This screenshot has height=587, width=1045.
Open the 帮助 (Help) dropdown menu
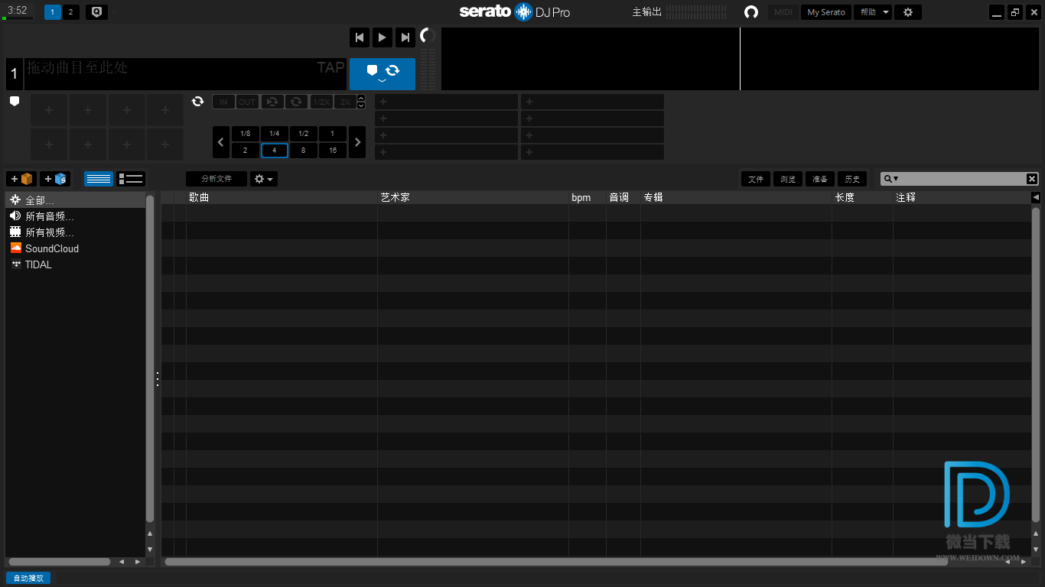click(x=873, y=12)
